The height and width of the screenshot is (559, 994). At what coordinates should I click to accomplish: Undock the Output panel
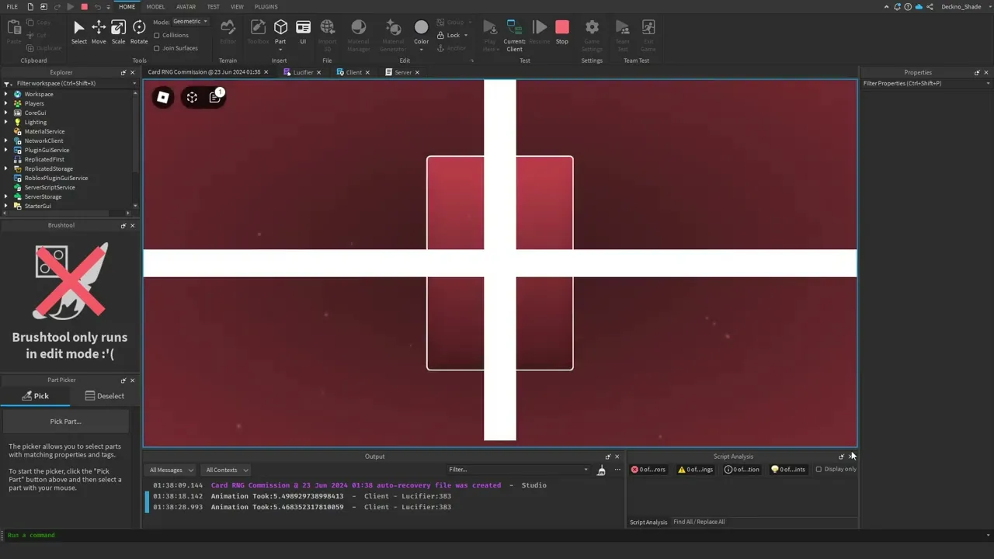[608, 457]
